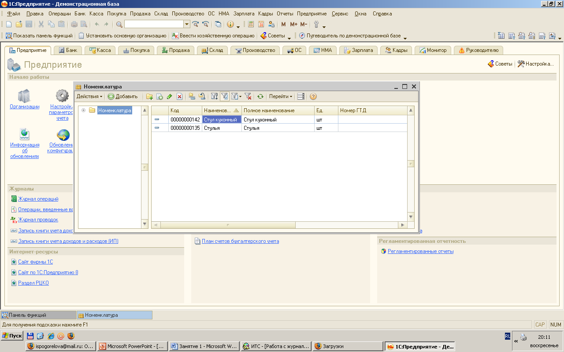Screen dimensions: 564x352
Task: Open the calendar icon in main toolbar
Action: tap(261, 24)
